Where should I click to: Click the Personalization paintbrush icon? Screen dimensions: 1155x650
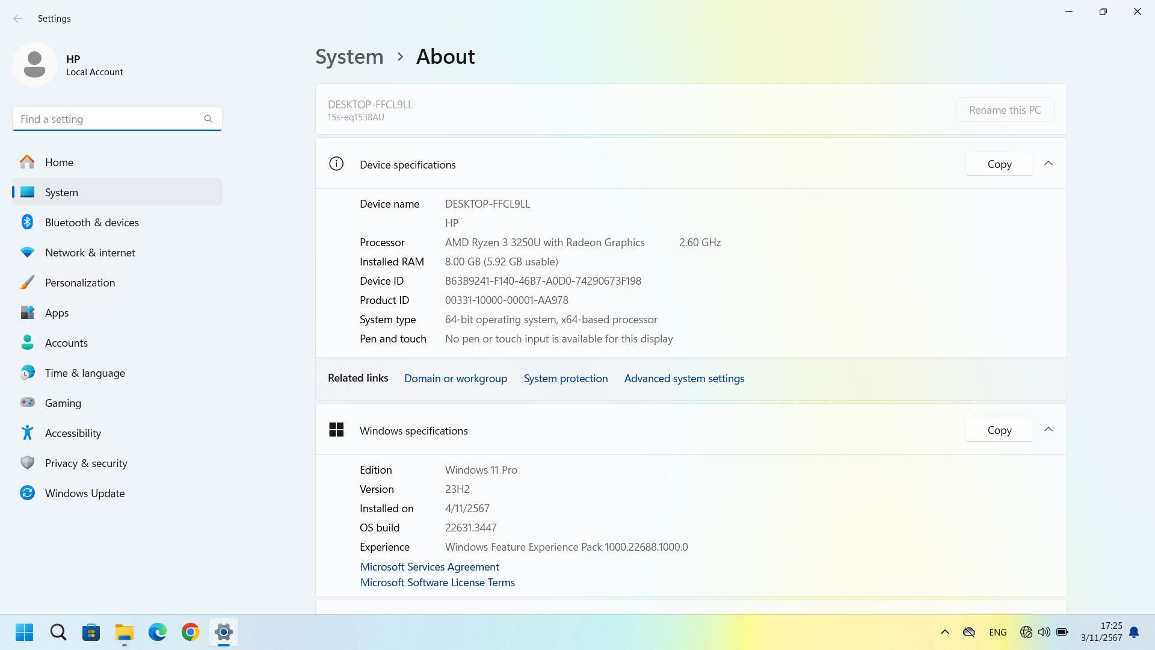pos(27,282)
